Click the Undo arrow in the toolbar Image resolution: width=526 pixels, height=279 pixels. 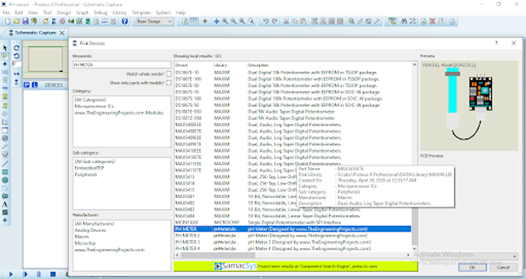coord(266,22)
